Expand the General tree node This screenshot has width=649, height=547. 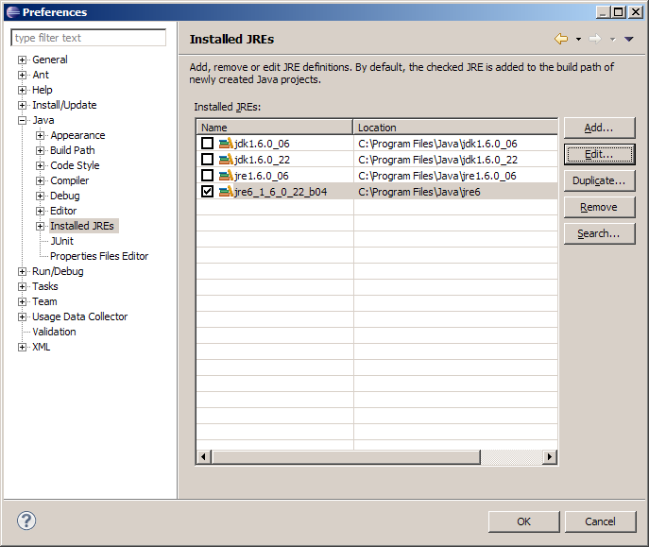[22, 60]
